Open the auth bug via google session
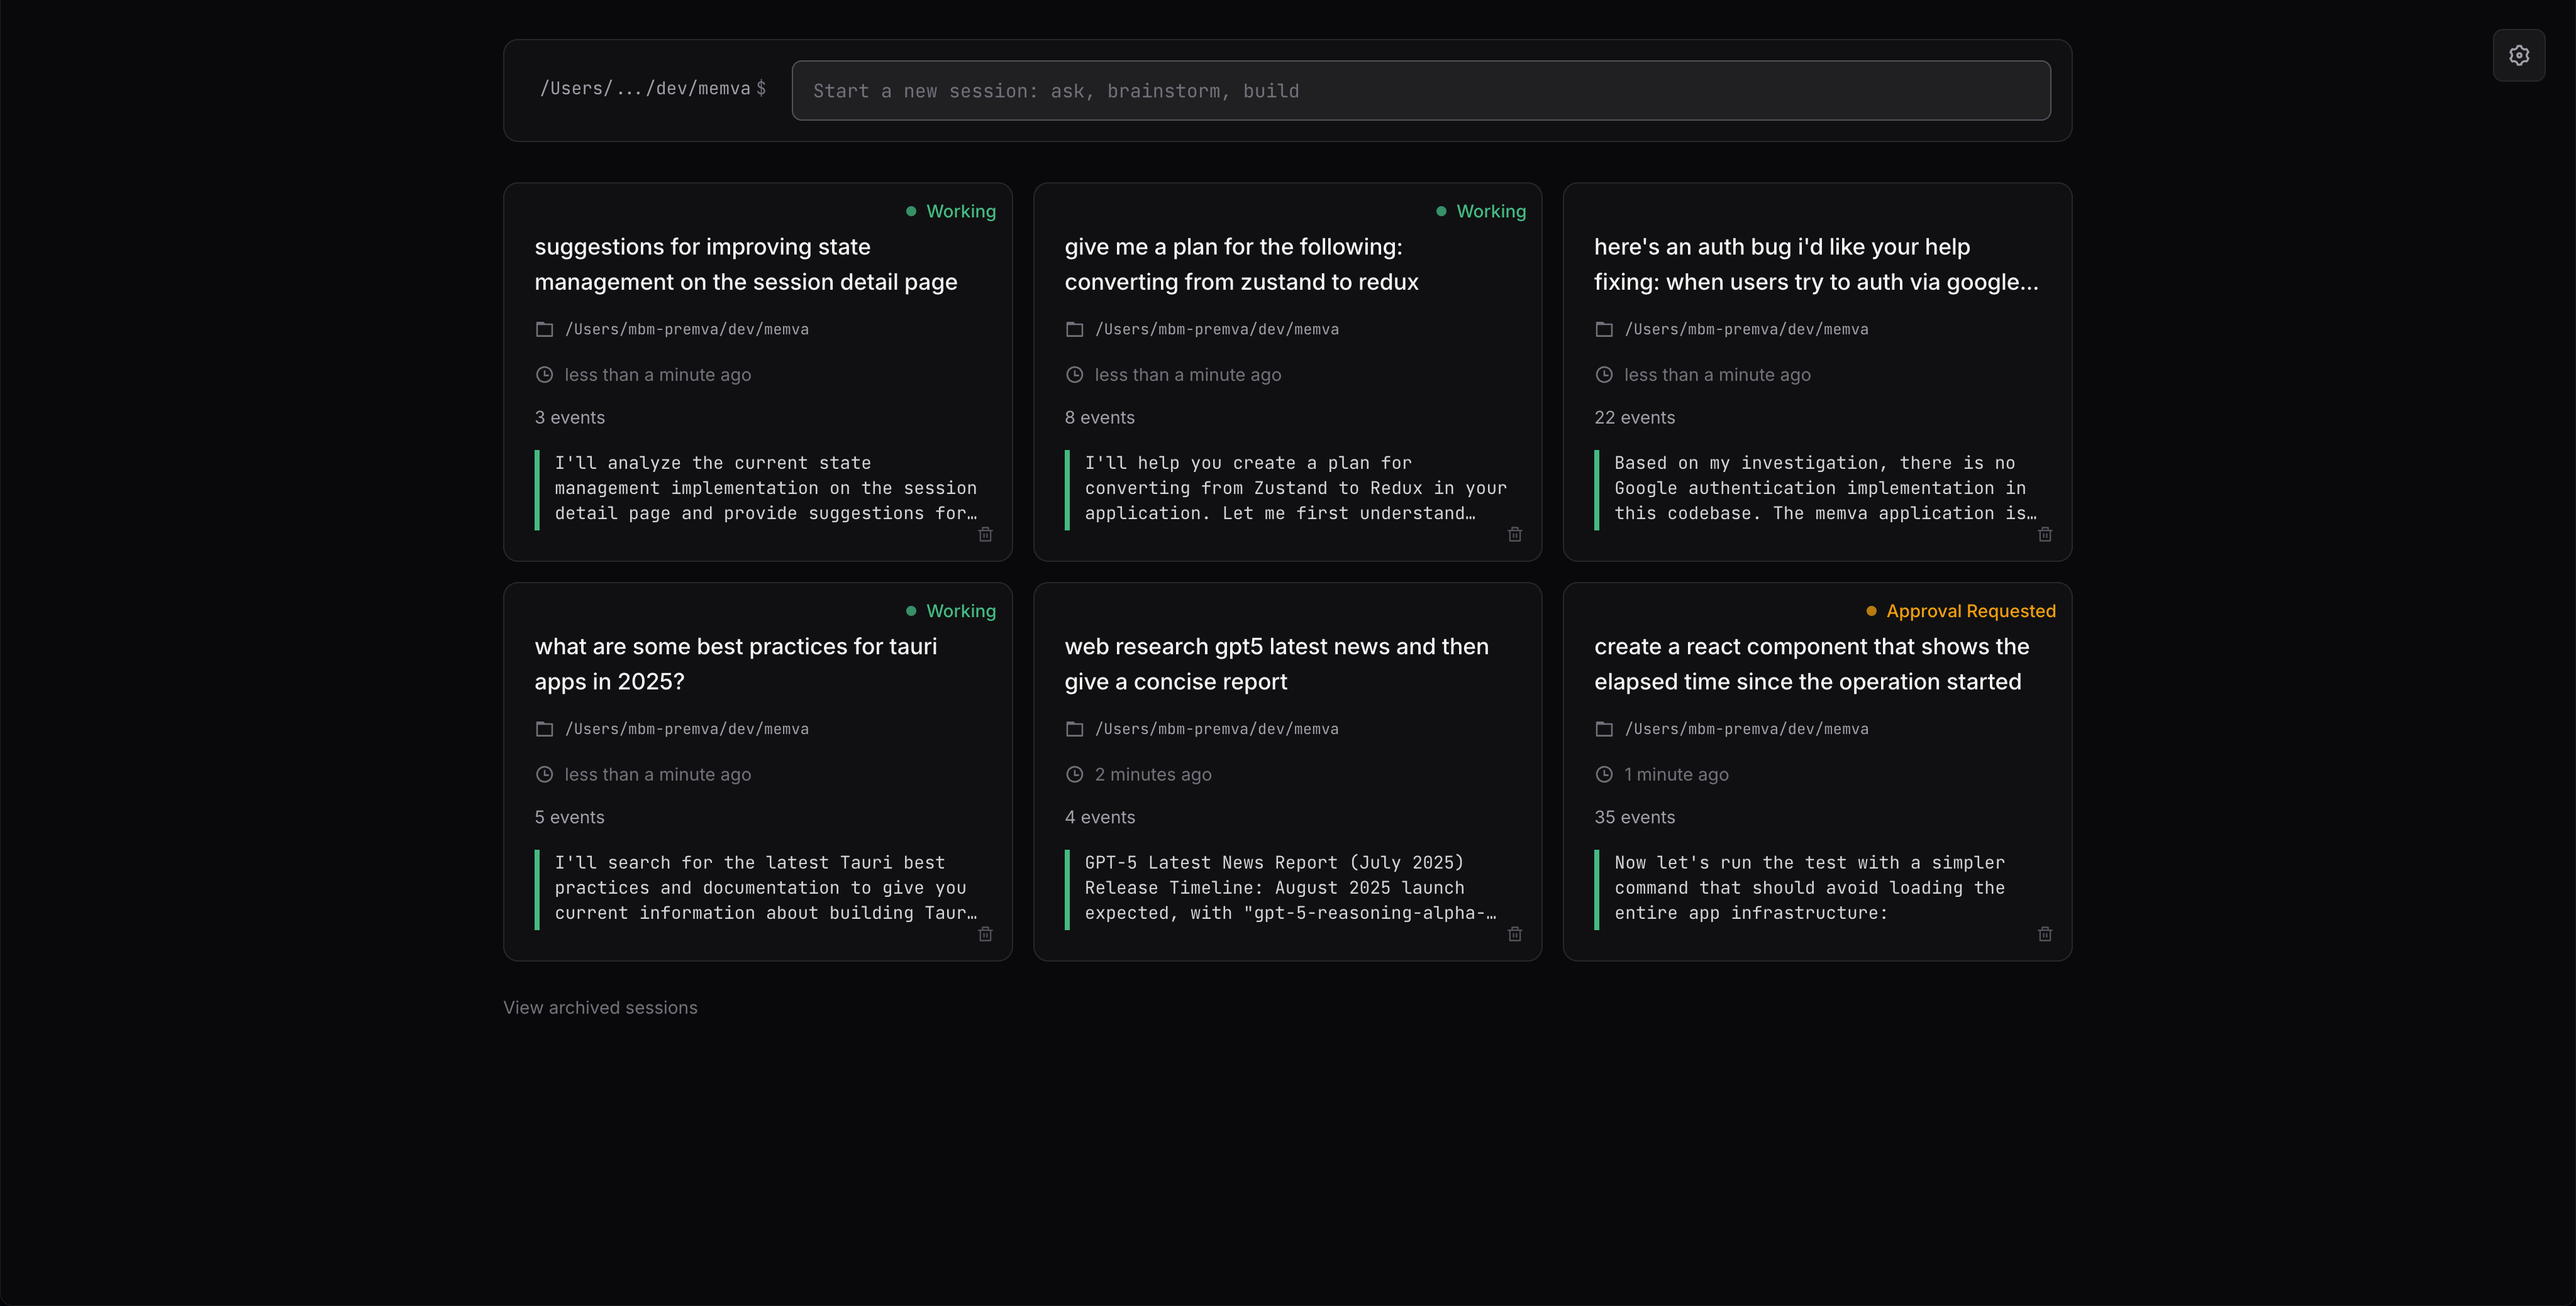2576x1306 pixels. click(x=1815, y=265)
